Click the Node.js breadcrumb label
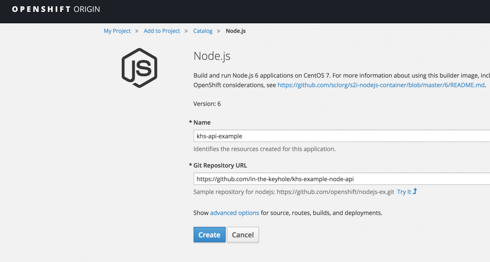This screenshot has height=262, width=490. coord(236,31)
